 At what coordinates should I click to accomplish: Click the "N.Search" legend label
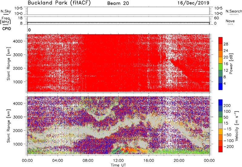[234, 11]
